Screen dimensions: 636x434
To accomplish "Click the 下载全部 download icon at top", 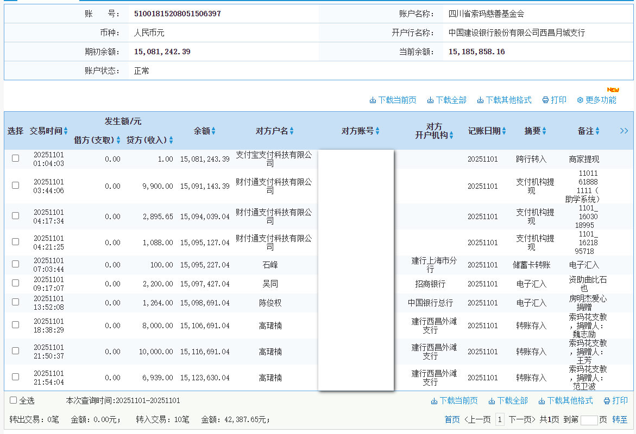I will 429,100.
